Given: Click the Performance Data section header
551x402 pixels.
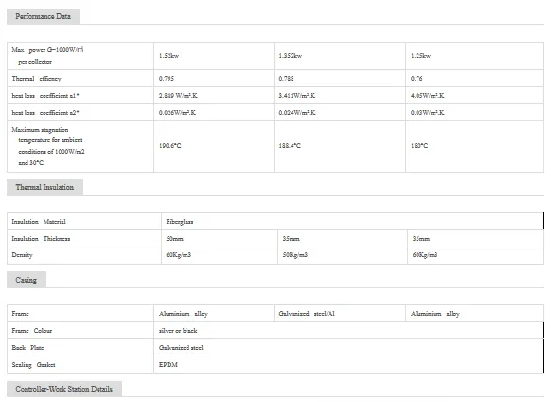Looking at the screenshot, I should click(x=43, y=16).
